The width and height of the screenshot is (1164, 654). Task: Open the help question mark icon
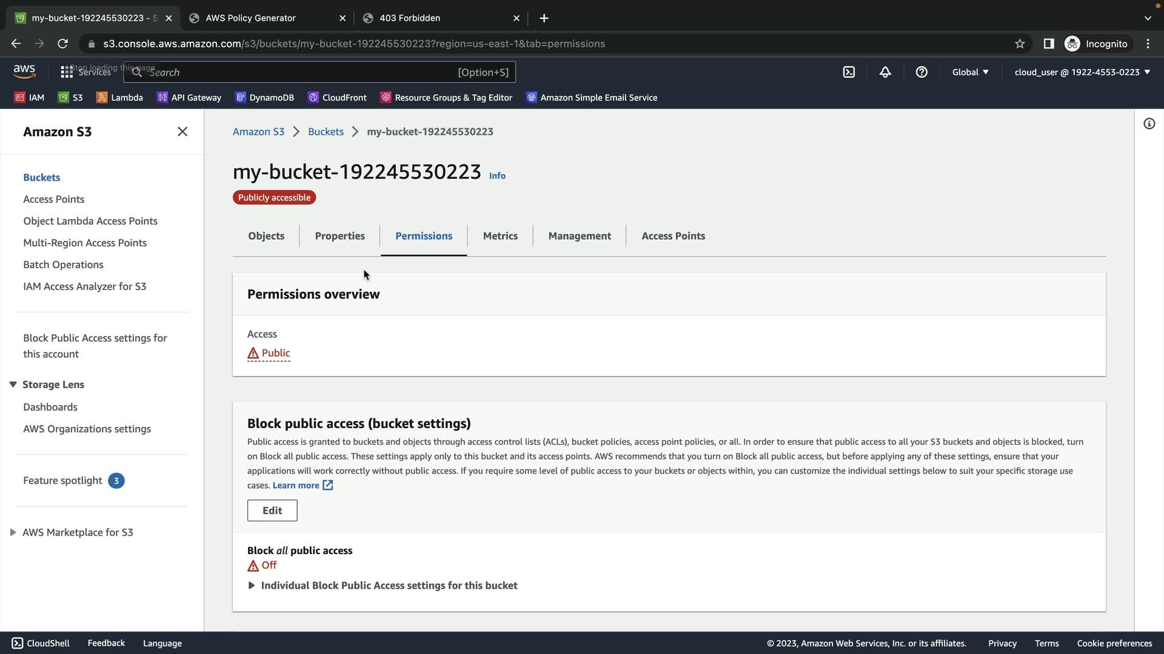coord(921,72)
